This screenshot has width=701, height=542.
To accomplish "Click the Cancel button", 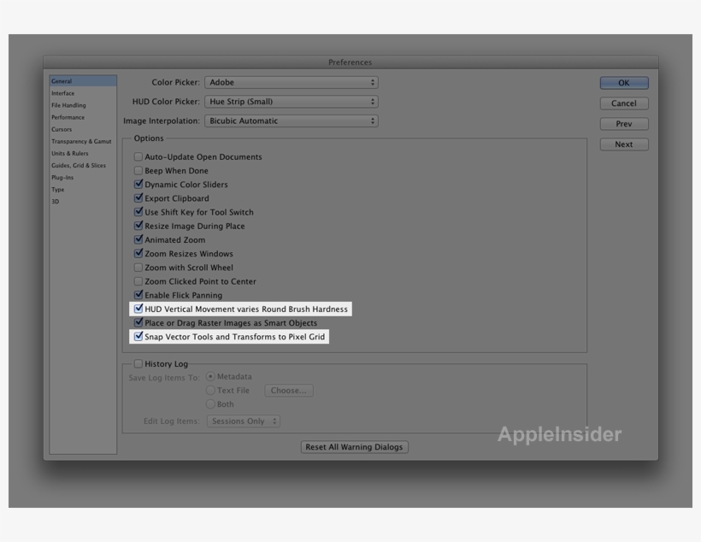I will 624,103.
